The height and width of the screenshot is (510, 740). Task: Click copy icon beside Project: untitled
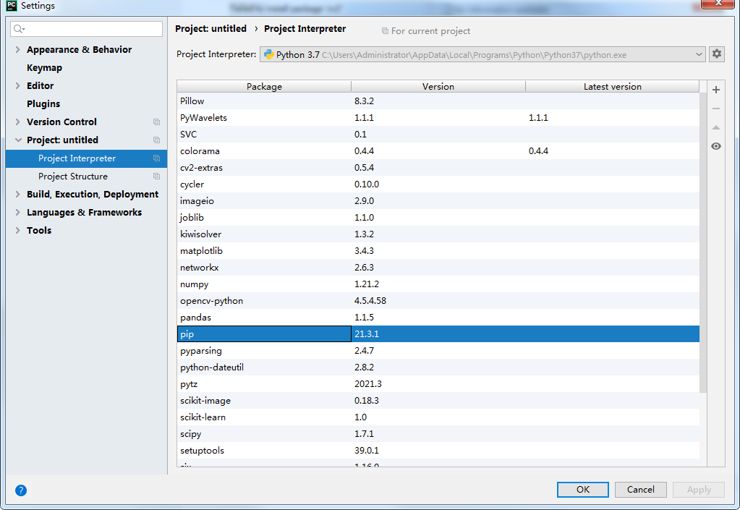[x=157, y=140]
